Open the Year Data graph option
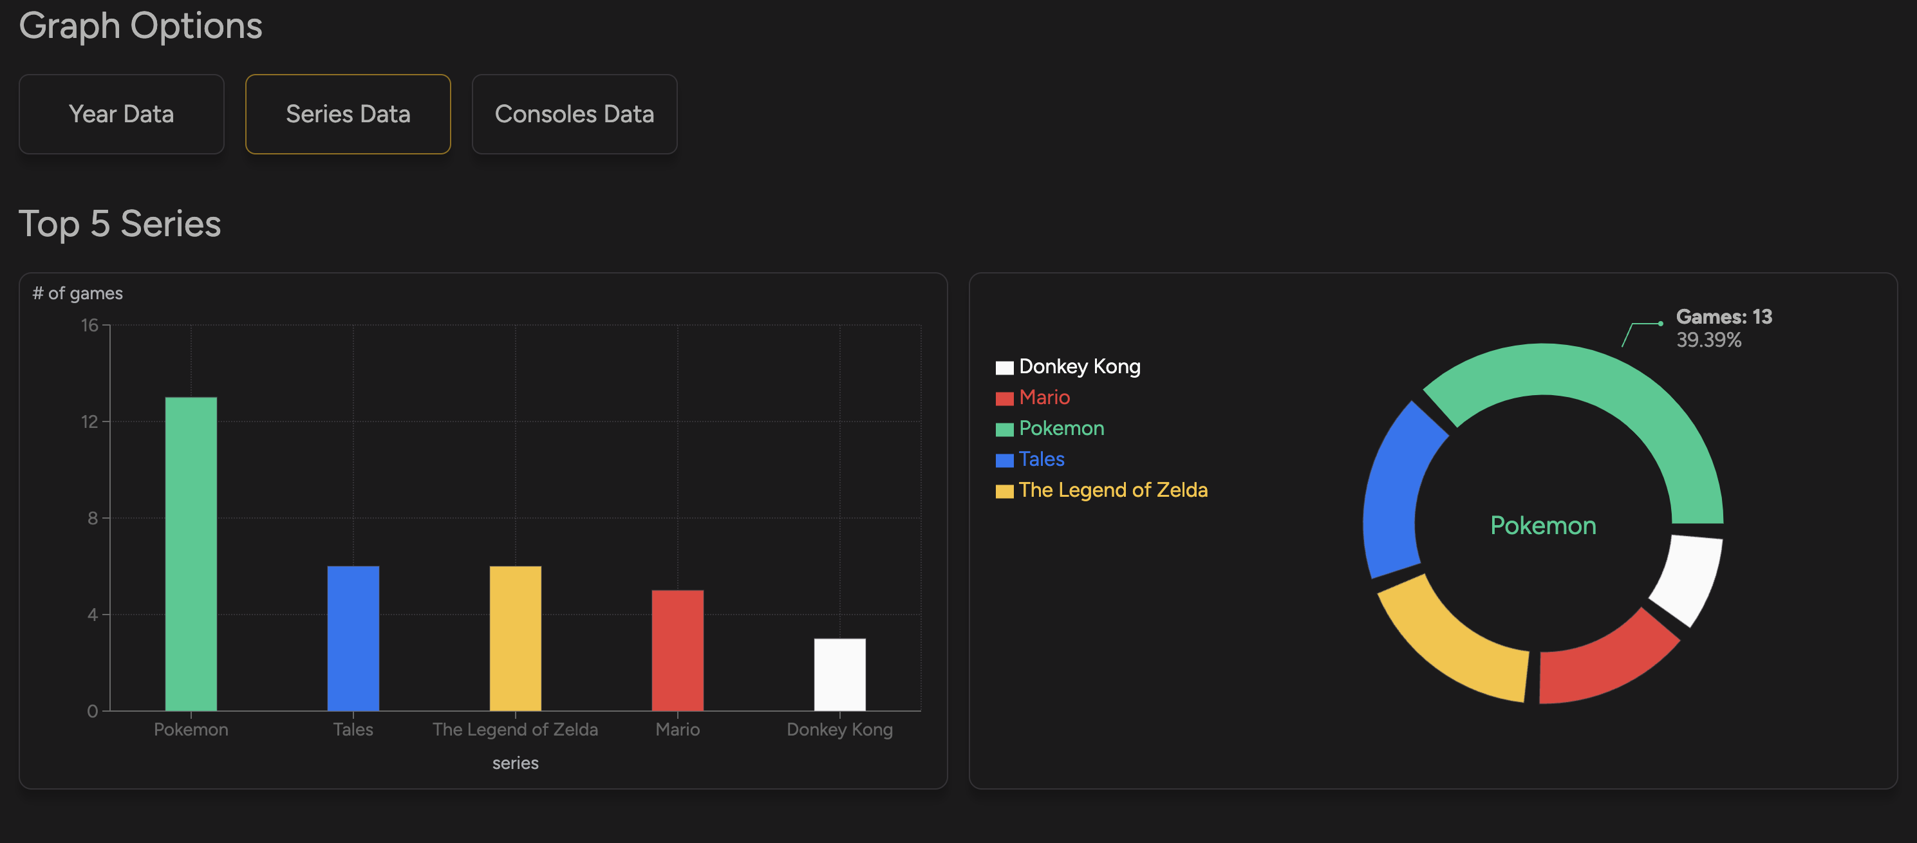This screenshot has width=1917, height=843. click(x=121, y=114)
